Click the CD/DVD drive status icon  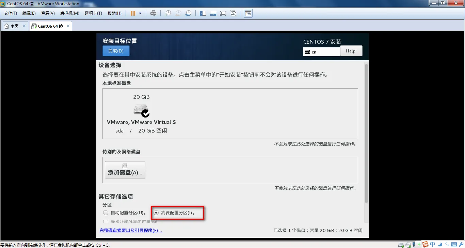(408, 245)
